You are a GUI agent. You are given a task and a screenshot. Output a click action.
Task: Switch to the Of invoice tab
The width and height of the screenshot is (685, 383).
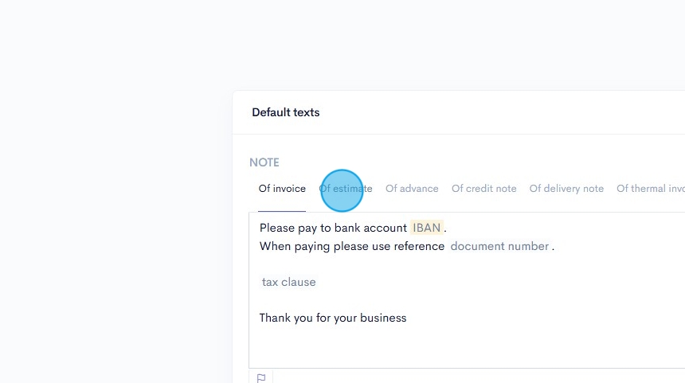pos(282,189)
